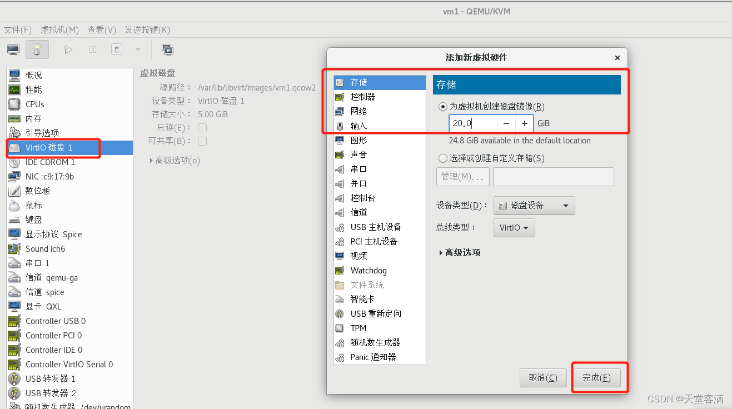
Task: Select Sound ich6 in the hardware list
Action: (69, 248)
